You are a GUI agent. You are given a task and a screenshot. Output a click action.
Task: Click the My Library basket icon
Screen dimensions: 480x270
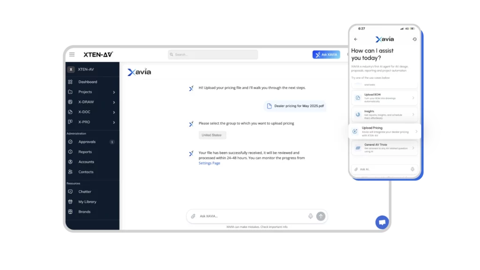70,202
